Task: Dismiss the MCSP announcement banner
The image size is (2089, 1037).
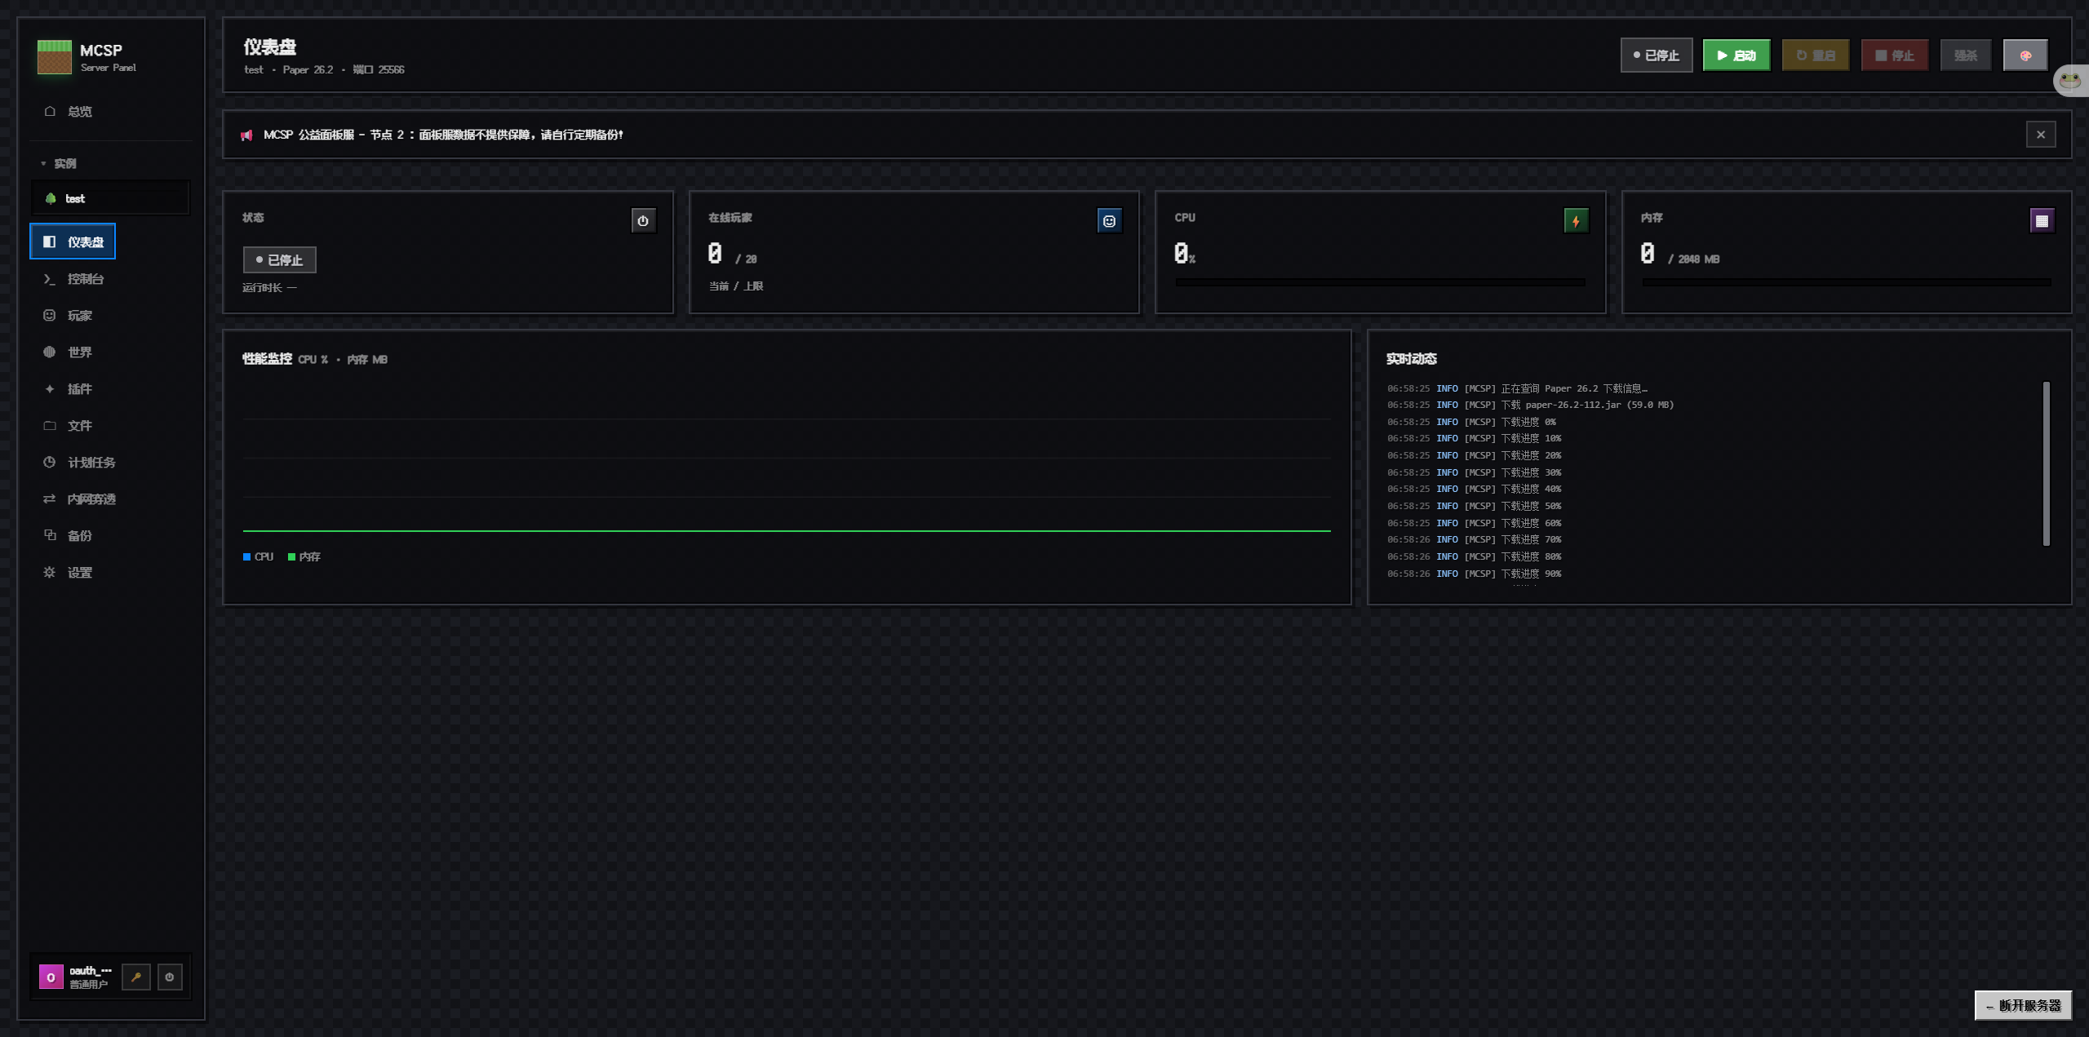Action: pos(2040,135)
